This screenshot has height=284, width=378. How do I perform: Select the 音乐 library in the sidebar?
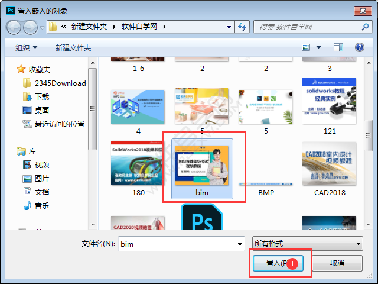(x=41, y=205)
